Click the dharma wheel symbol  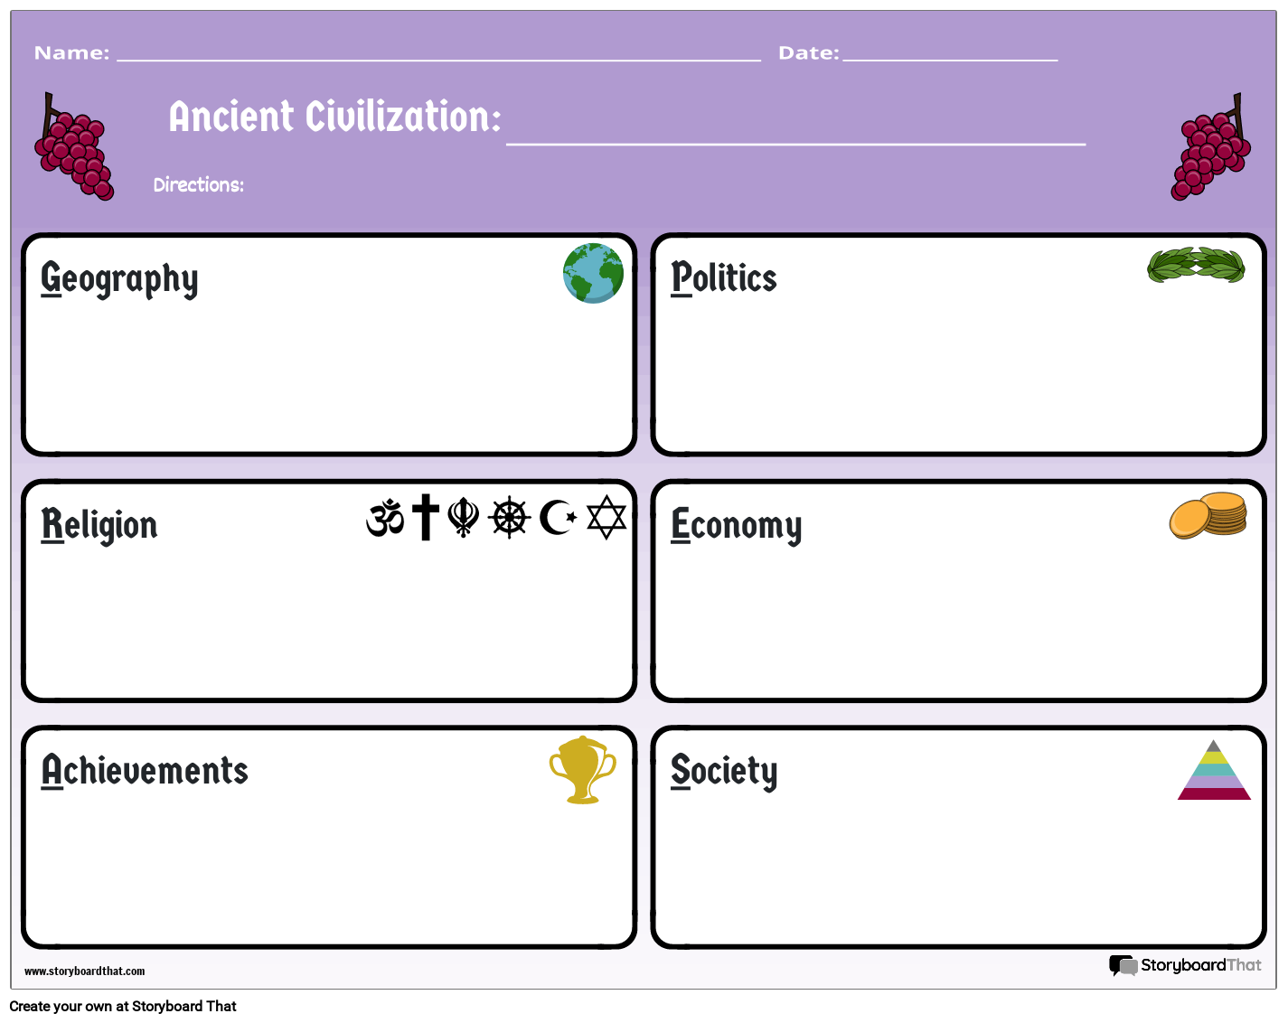(x=510, y=518)
